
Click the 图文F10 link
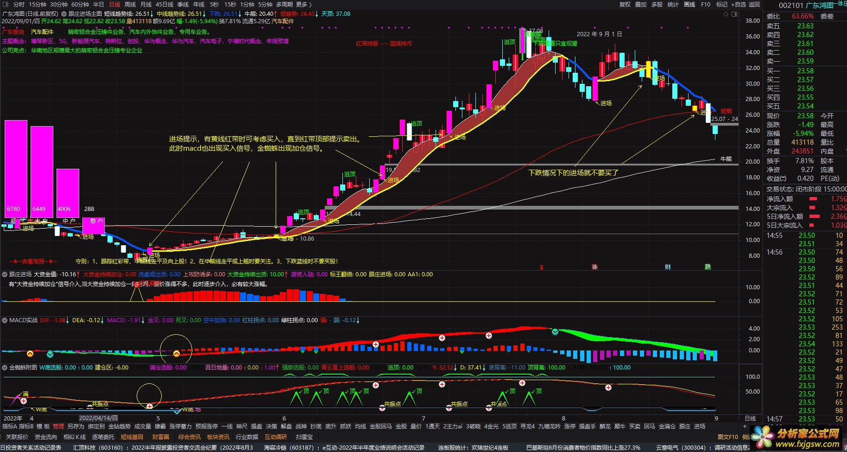click(x=727, y=437)
